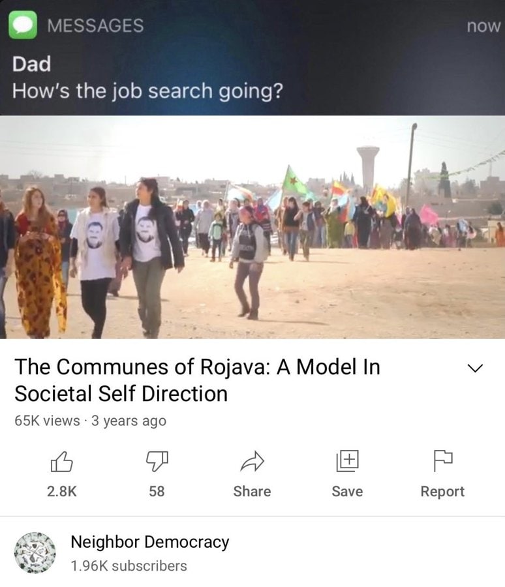Tap the 58 dislikes count
505x587 pixels.
(157, 492)
